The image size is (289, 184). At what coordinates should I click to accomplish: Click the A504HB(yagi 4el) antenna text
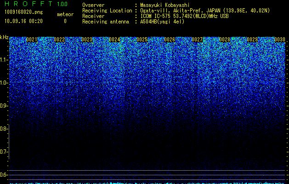point(162,22)
